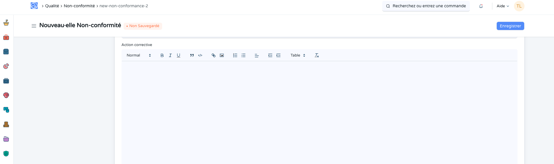Expand the Table dropdown in toolbar
This screenshot has width=554, height=164.
click(x=298, y=55)
